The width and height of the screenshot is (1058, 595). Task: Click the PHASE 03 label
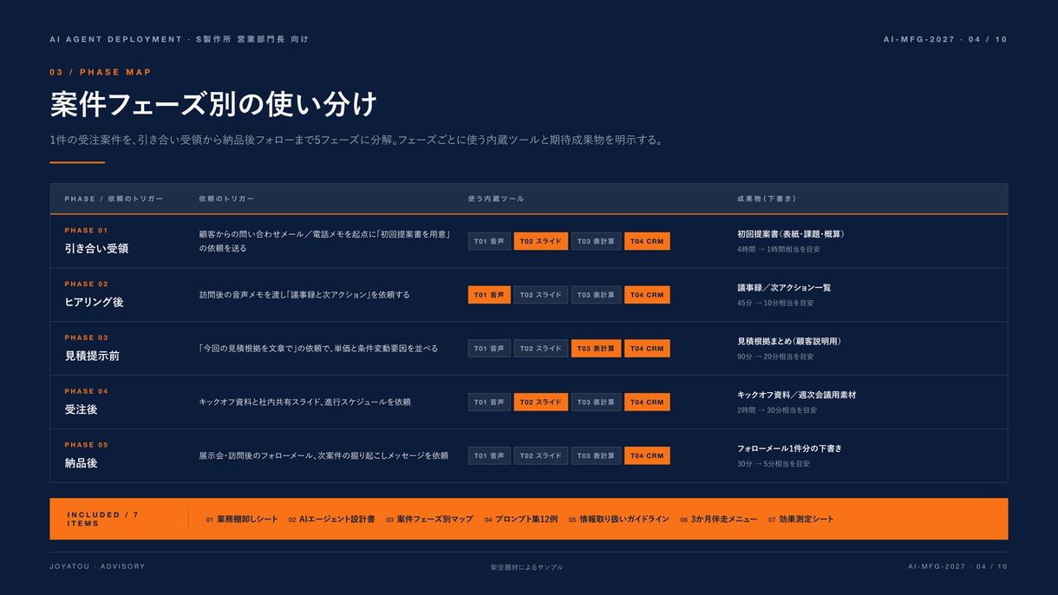(86, 338)
